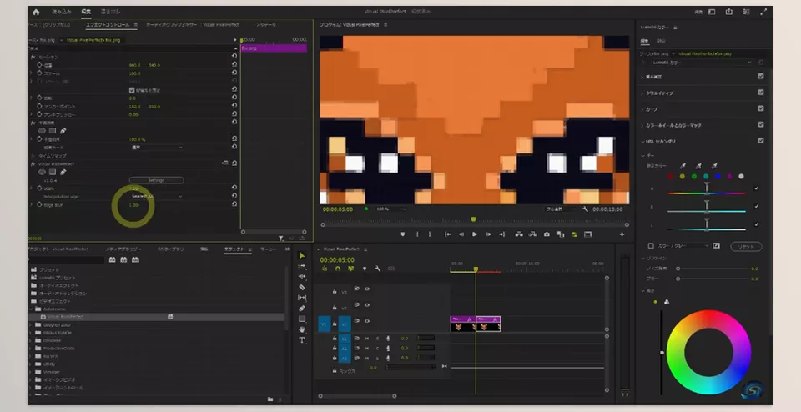
Task: Select the Rectangle shape tool
Action: coord(302,319)
